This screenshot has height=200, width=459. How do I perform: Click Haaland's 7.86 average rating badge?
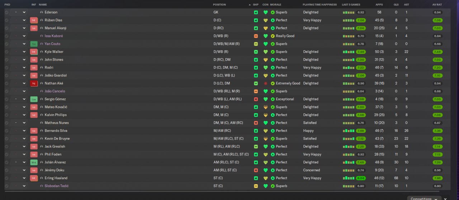click(x=437, y=178)
